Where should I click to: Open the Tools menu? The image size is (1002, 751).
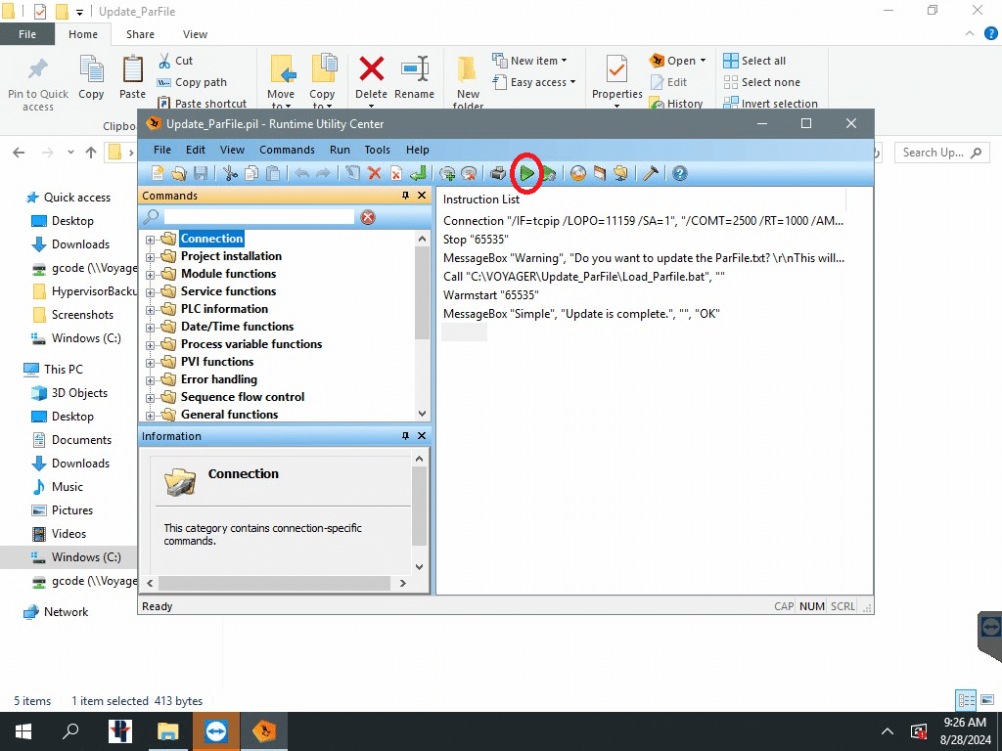pyautogui.click(x=377, y=150)
